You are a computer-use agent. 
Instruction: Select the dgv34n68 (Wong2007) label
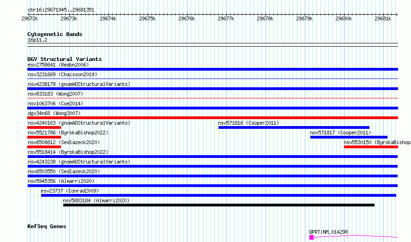point(54,113)
